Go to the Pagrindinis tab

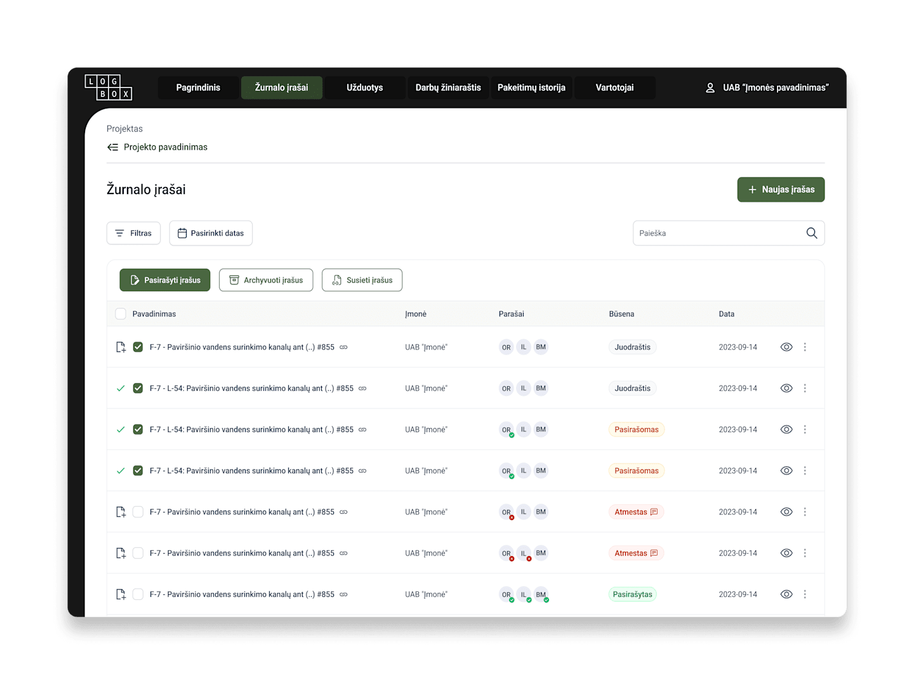pyautogui.click(x=198, y=88)
